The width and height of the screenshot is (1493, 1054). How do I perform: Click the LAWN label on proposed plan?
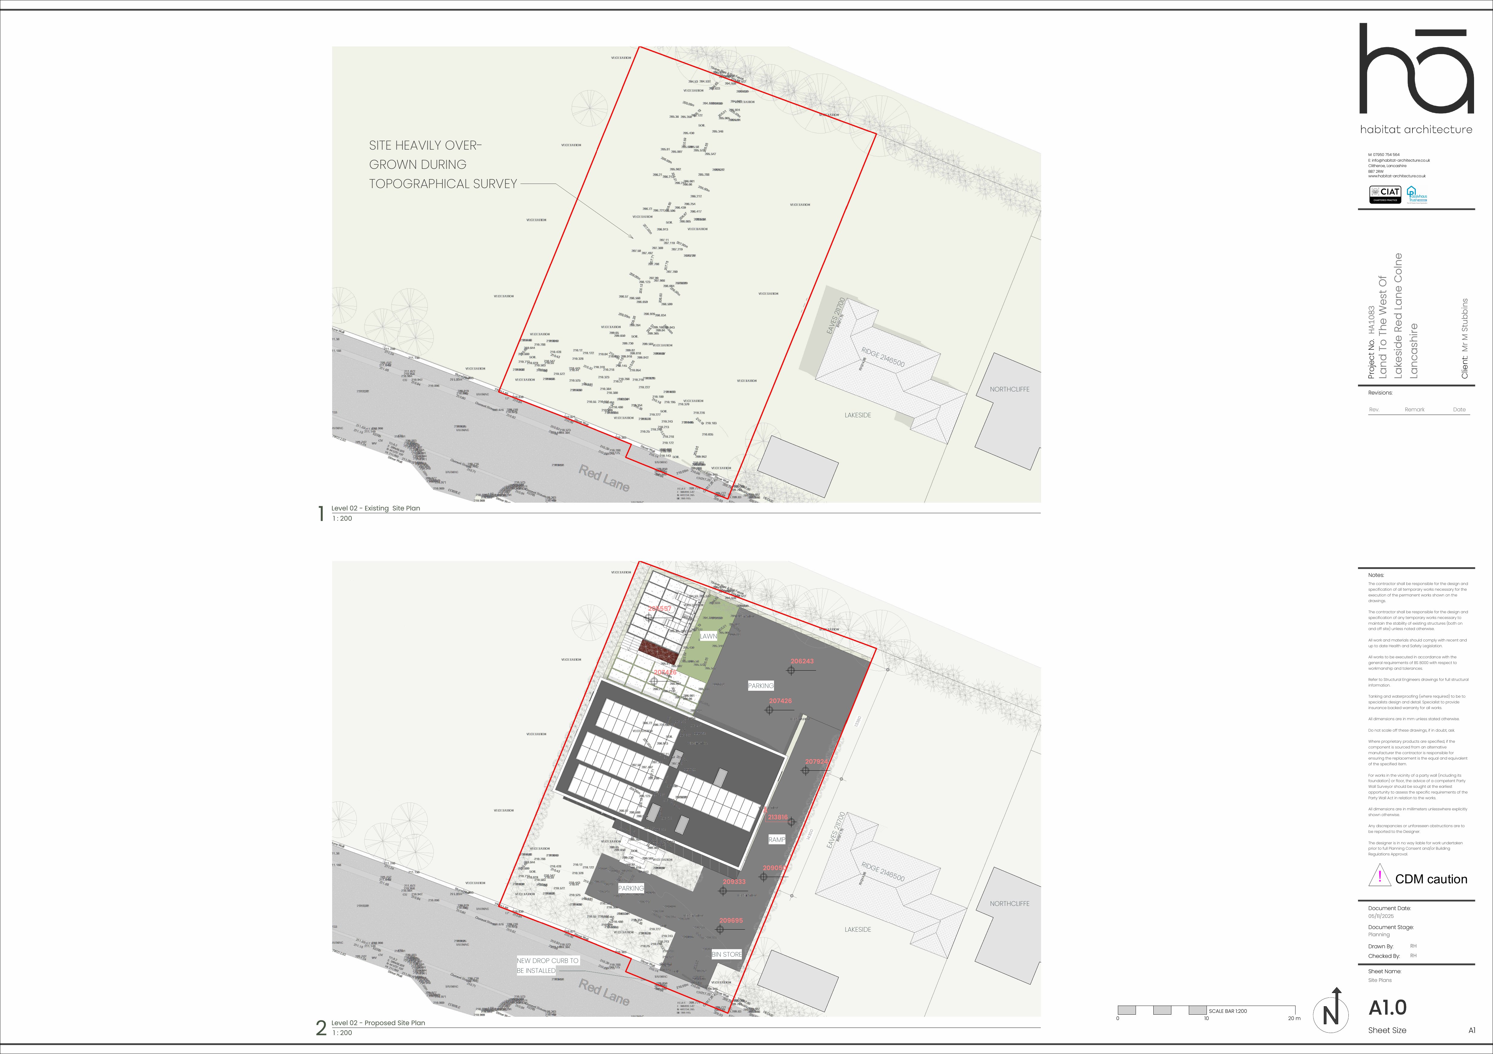(x=708, y=636)
